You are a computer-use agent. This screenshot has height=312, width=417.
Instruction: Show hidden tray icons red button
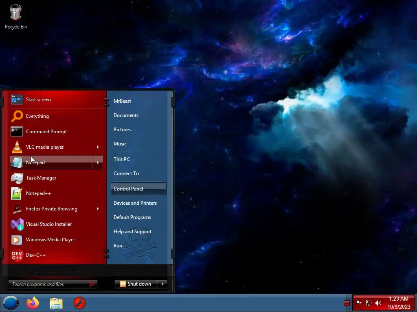coord(347,303)
